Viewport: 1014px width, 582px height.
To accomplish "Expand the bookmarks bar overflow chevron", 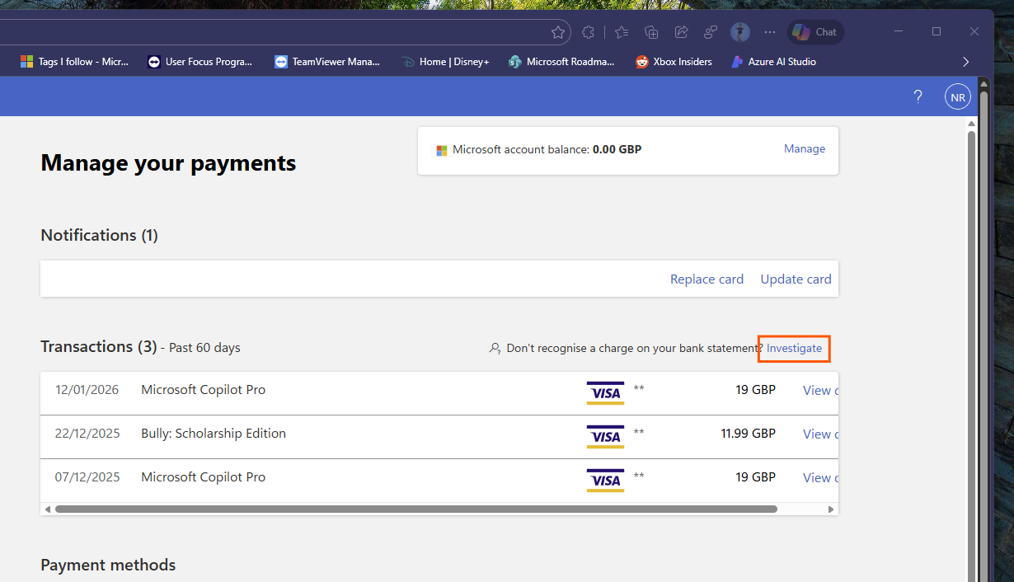I will [x=965, y=62].
